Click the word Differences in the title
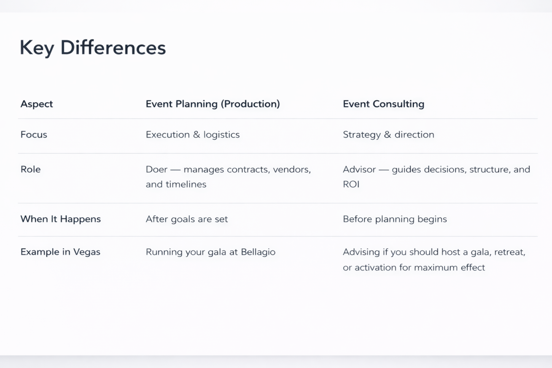 [113, 48]
